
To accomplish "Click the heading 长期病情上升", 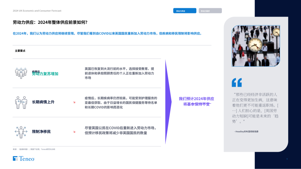I will click(x=43, y=102).
